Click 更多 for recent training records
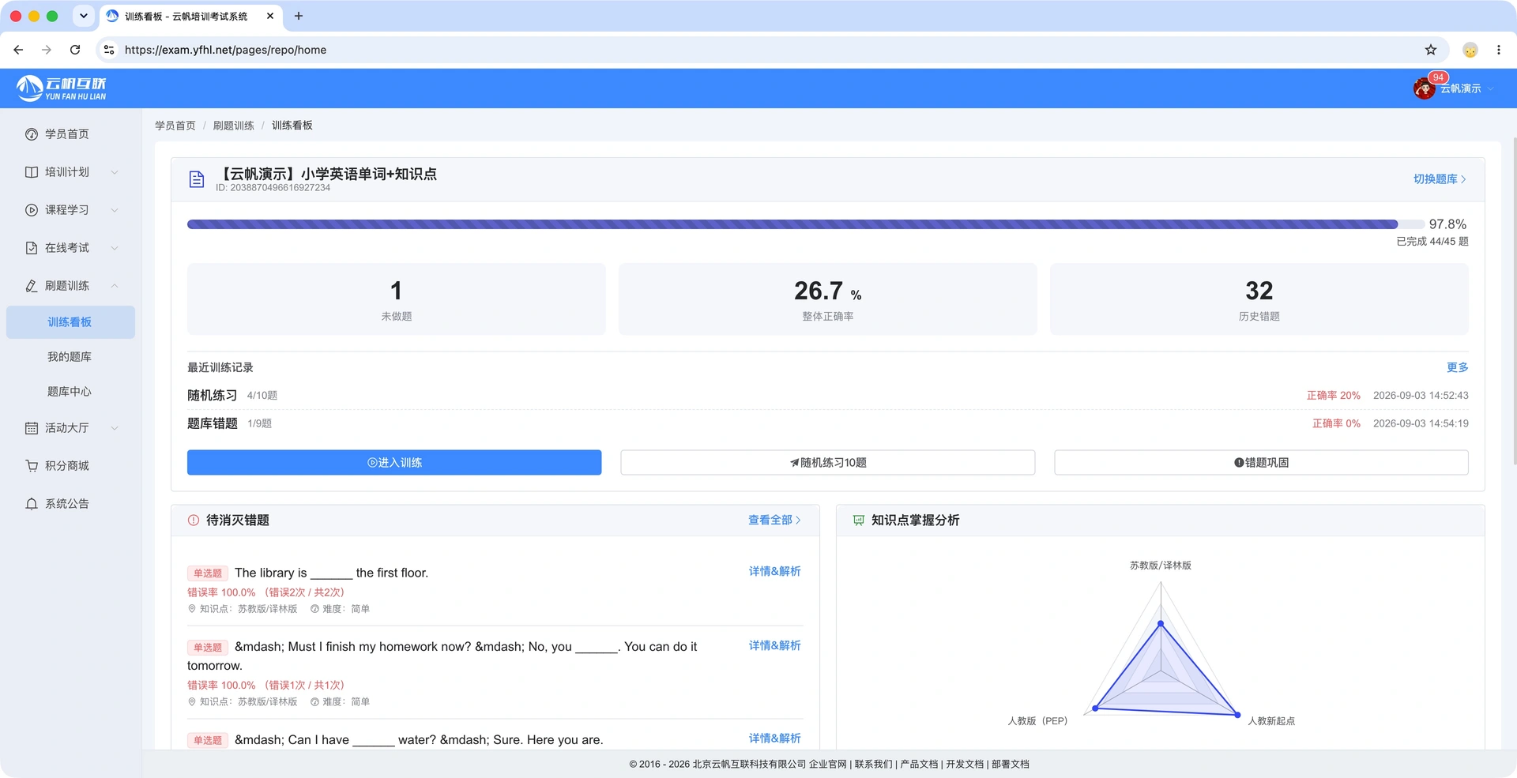Image resolution: width=1517 pixels, height=778 pixels. point(1458,368)
